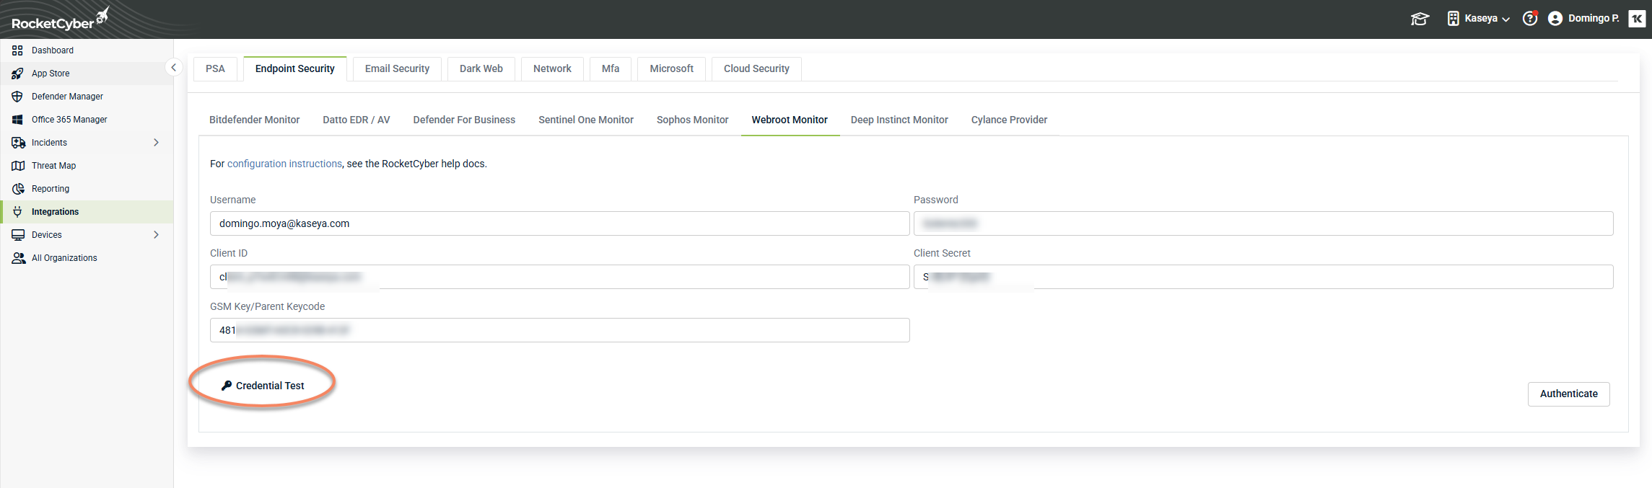Open Office 365 Manager in the sidebar
This screenshot has height=488, width=1652.
[x=87, y=120]
